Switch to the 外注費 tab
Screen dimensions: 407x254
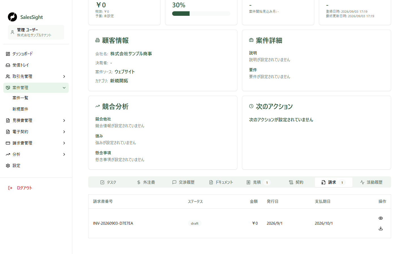146,182
